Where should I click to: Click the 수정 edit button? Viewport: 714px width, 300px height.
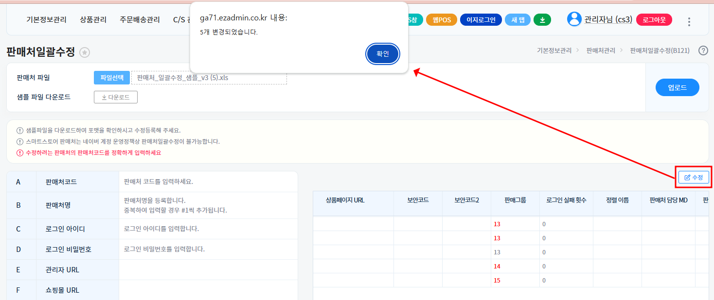(x=694, y=178)
